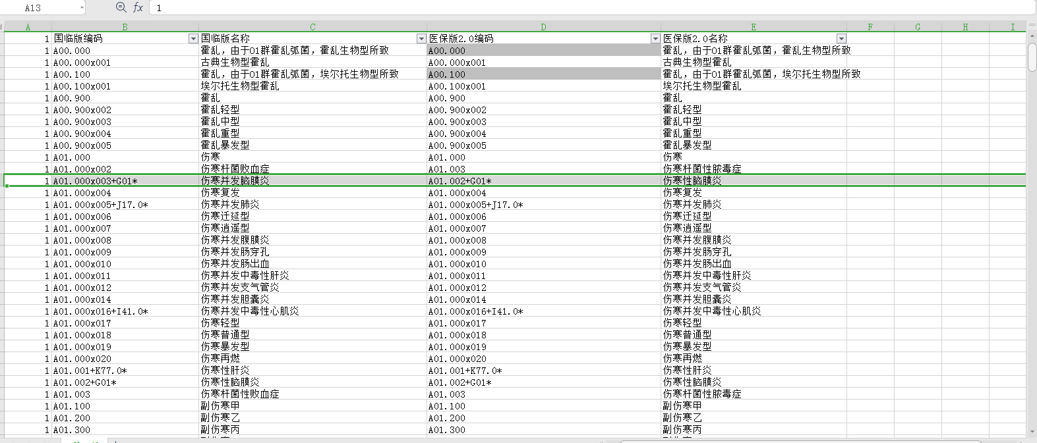The width and height of the screenshot is (1037, 443).
Task: Click header cell 国临版编码
Action: coord(125,39)
